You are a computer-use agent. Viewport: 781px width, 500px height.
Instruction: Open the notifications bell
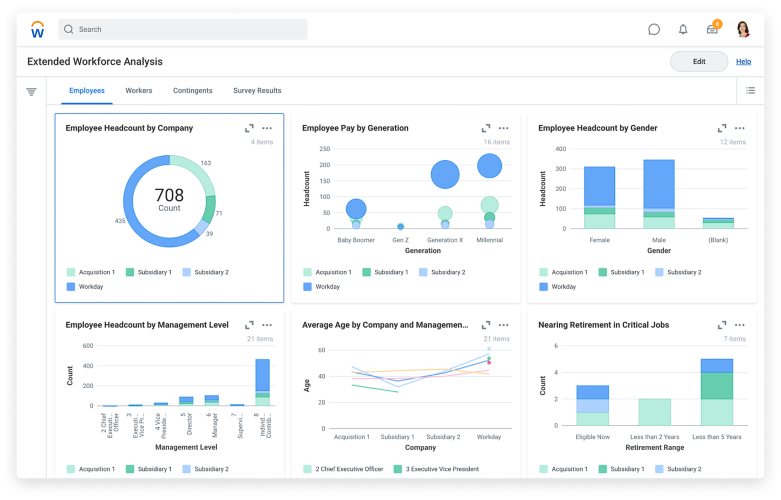pyautogui.click(x=683, y=29)
